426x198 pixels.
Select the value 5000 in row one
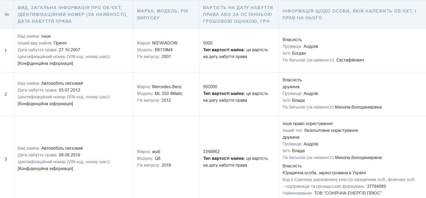point(208,43)
